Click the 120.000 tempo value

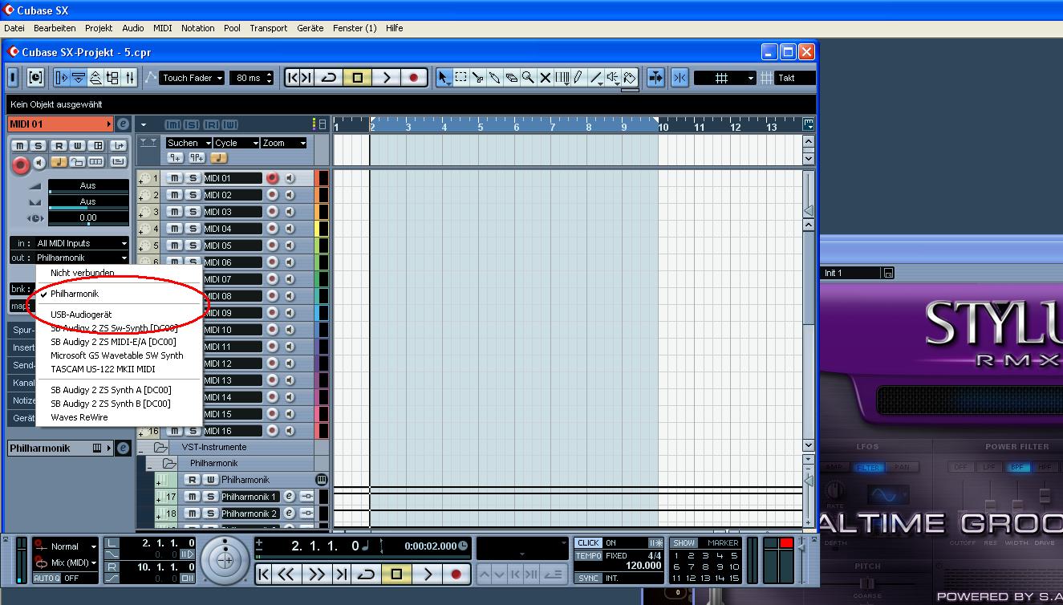click(643, 566)
